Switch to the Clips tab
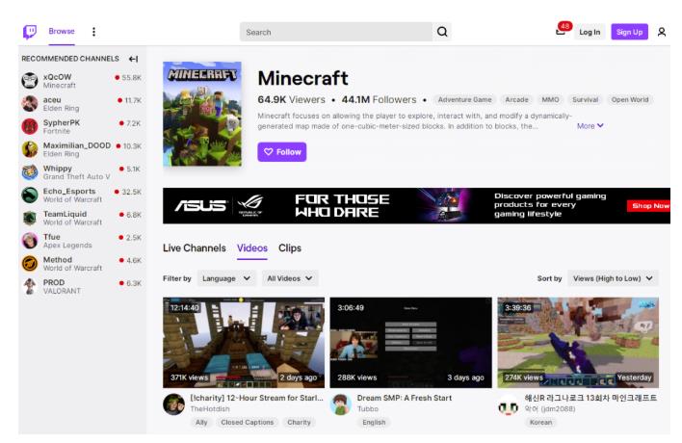Image resolution: width=682 pixels, height=443 pixels. tap(290, 248)
